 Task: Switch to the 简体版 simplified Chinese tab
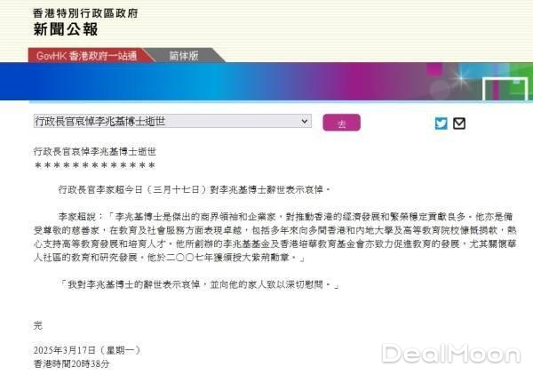click(x=184, y=55)
